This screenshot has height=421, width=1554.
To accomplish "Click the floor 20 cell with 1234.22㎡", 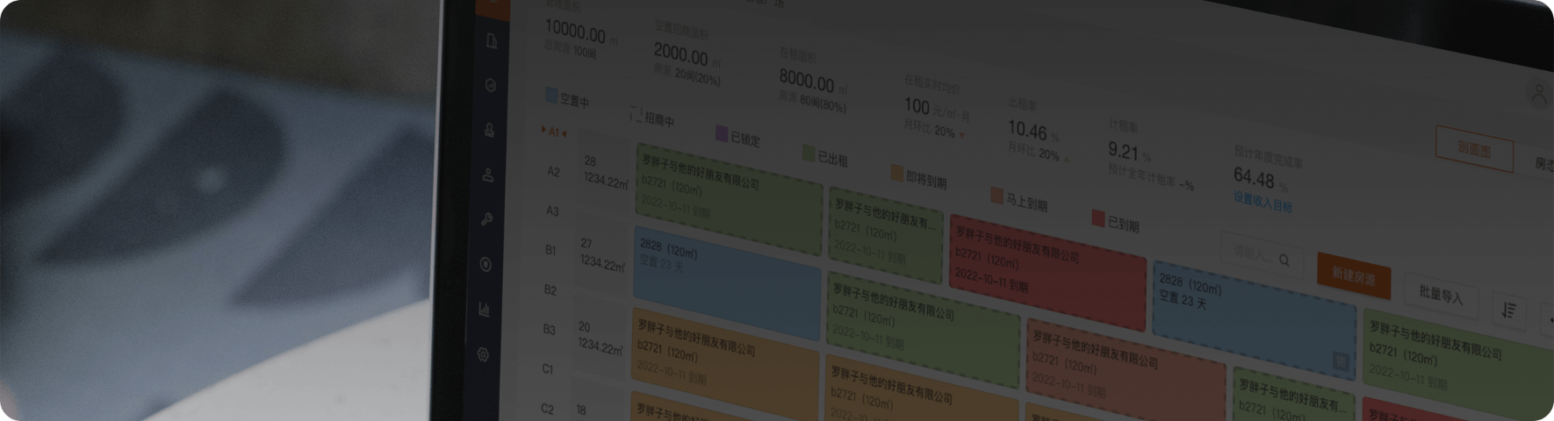I will pyautogui.click(x=600, y=336).
